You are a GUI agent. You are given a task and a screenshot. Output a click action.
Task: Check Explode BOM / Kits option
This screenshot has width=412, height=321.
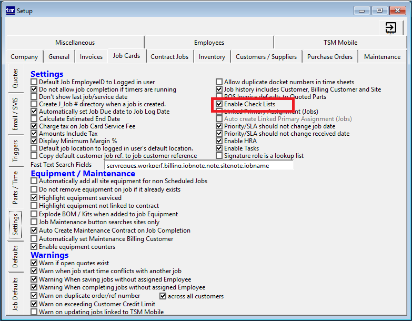pos(34,214)
